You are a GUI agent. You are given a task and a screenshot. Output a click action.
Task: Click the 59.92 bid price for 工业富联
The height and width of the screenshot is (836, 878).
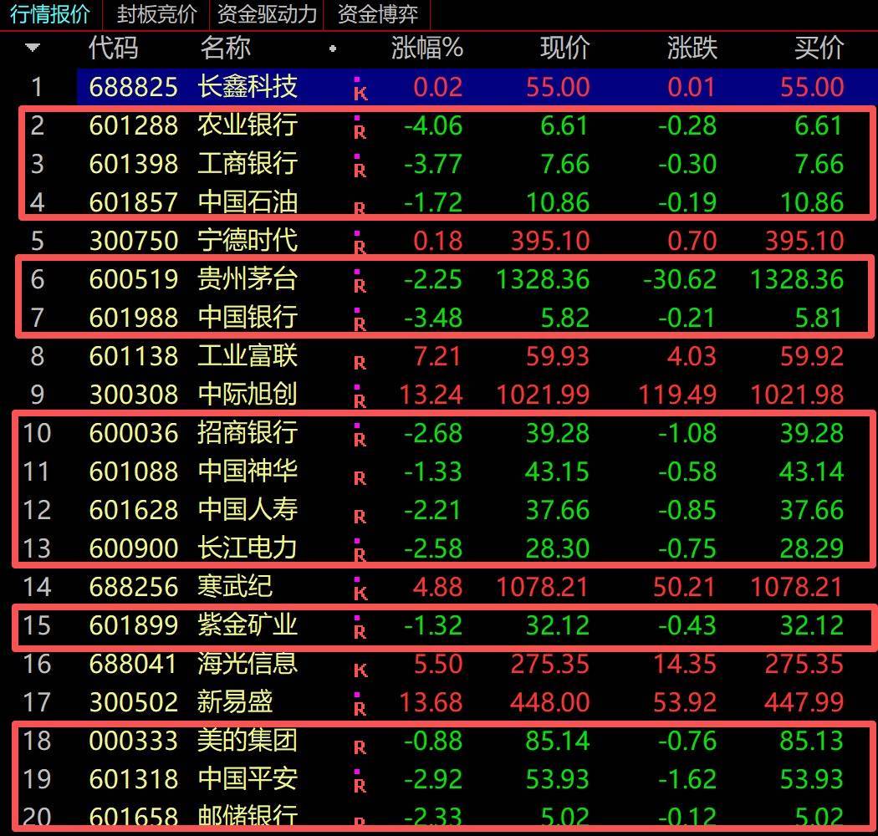[x=812, y=357]
